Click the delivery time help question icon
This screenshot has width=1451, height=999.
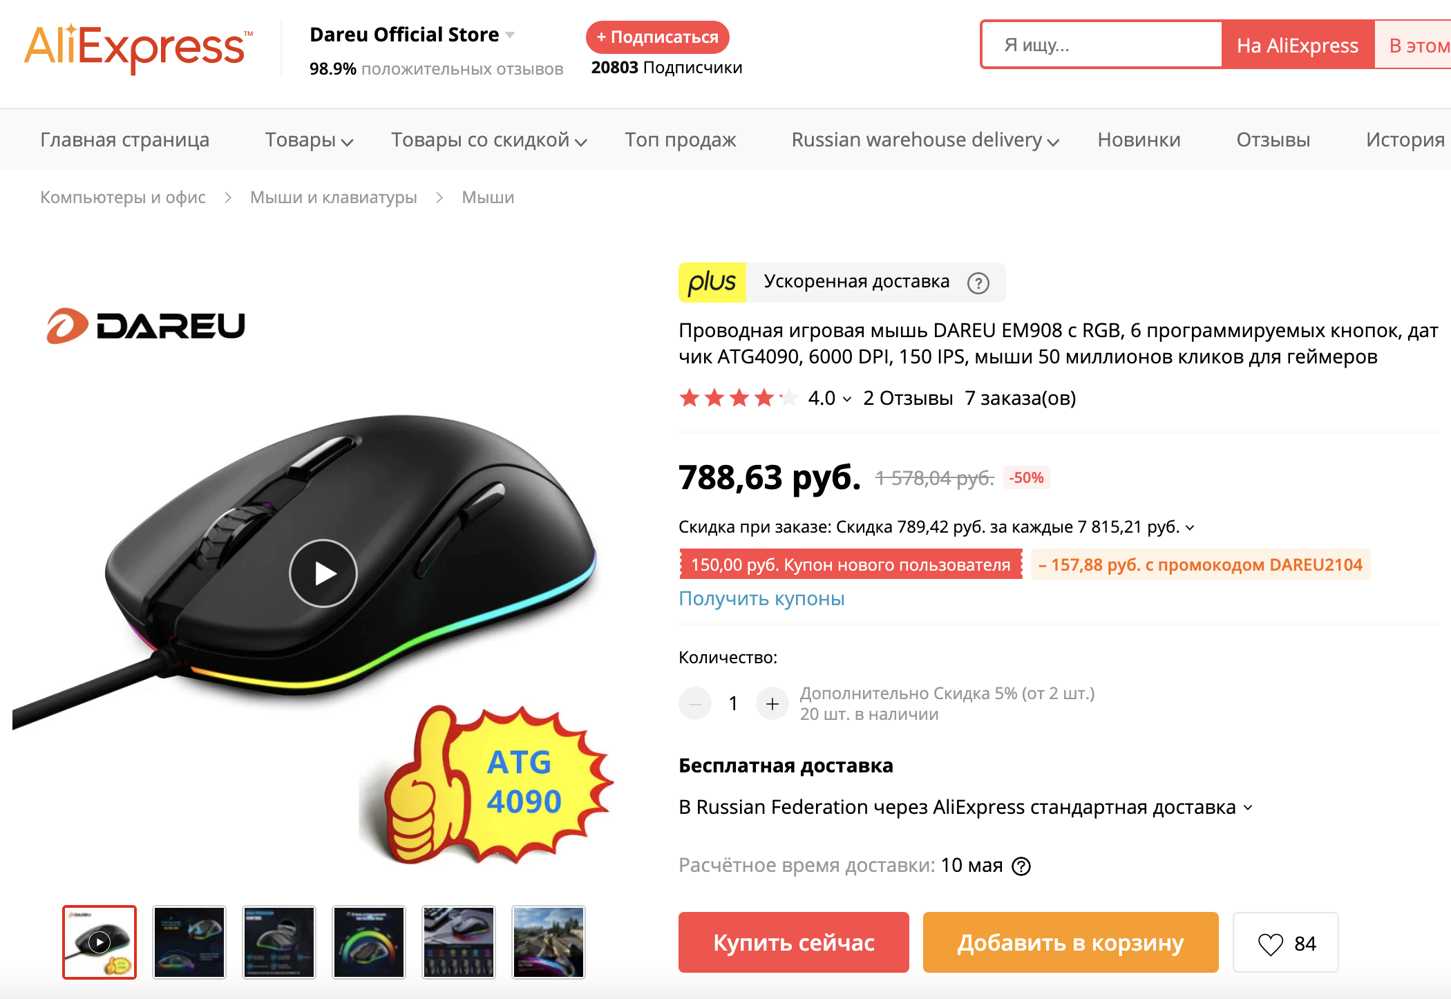click(1021, 866)
